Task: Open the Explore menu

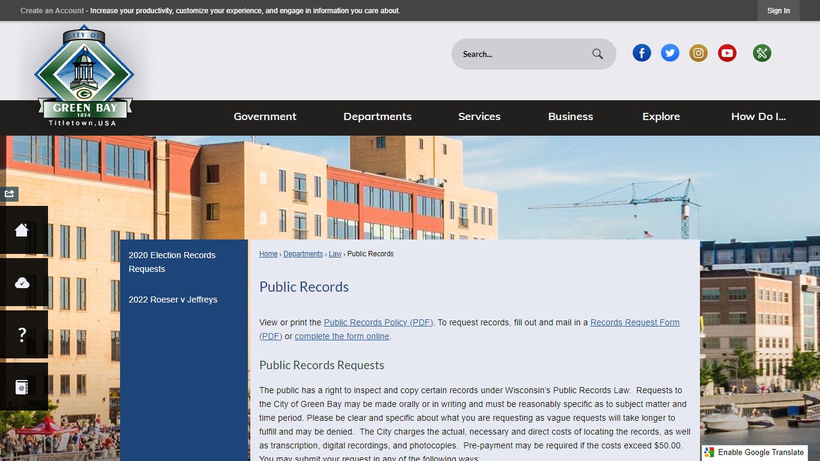Action: pos(661,116)
